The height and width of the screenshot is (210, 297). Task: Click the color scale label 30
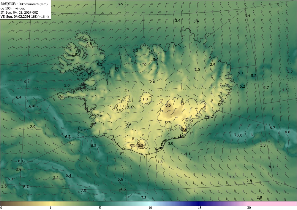249,208
